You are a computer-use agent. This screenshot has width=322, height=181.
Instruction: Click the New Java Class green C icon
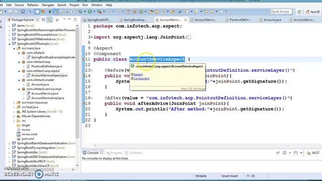click(141, 12)
